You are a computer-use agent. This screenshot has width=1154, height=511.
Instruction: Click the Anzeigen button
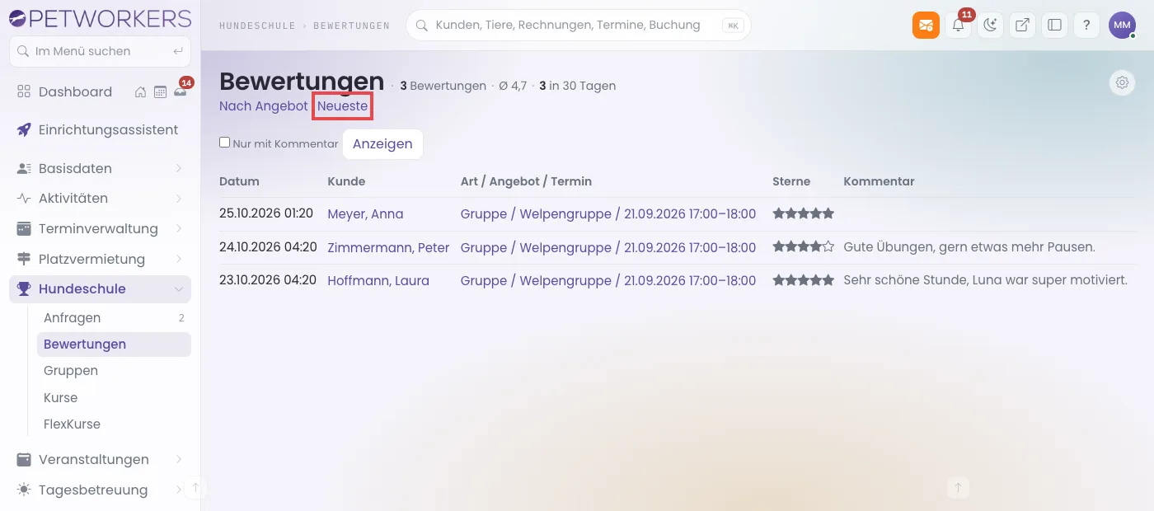[382, 143]
